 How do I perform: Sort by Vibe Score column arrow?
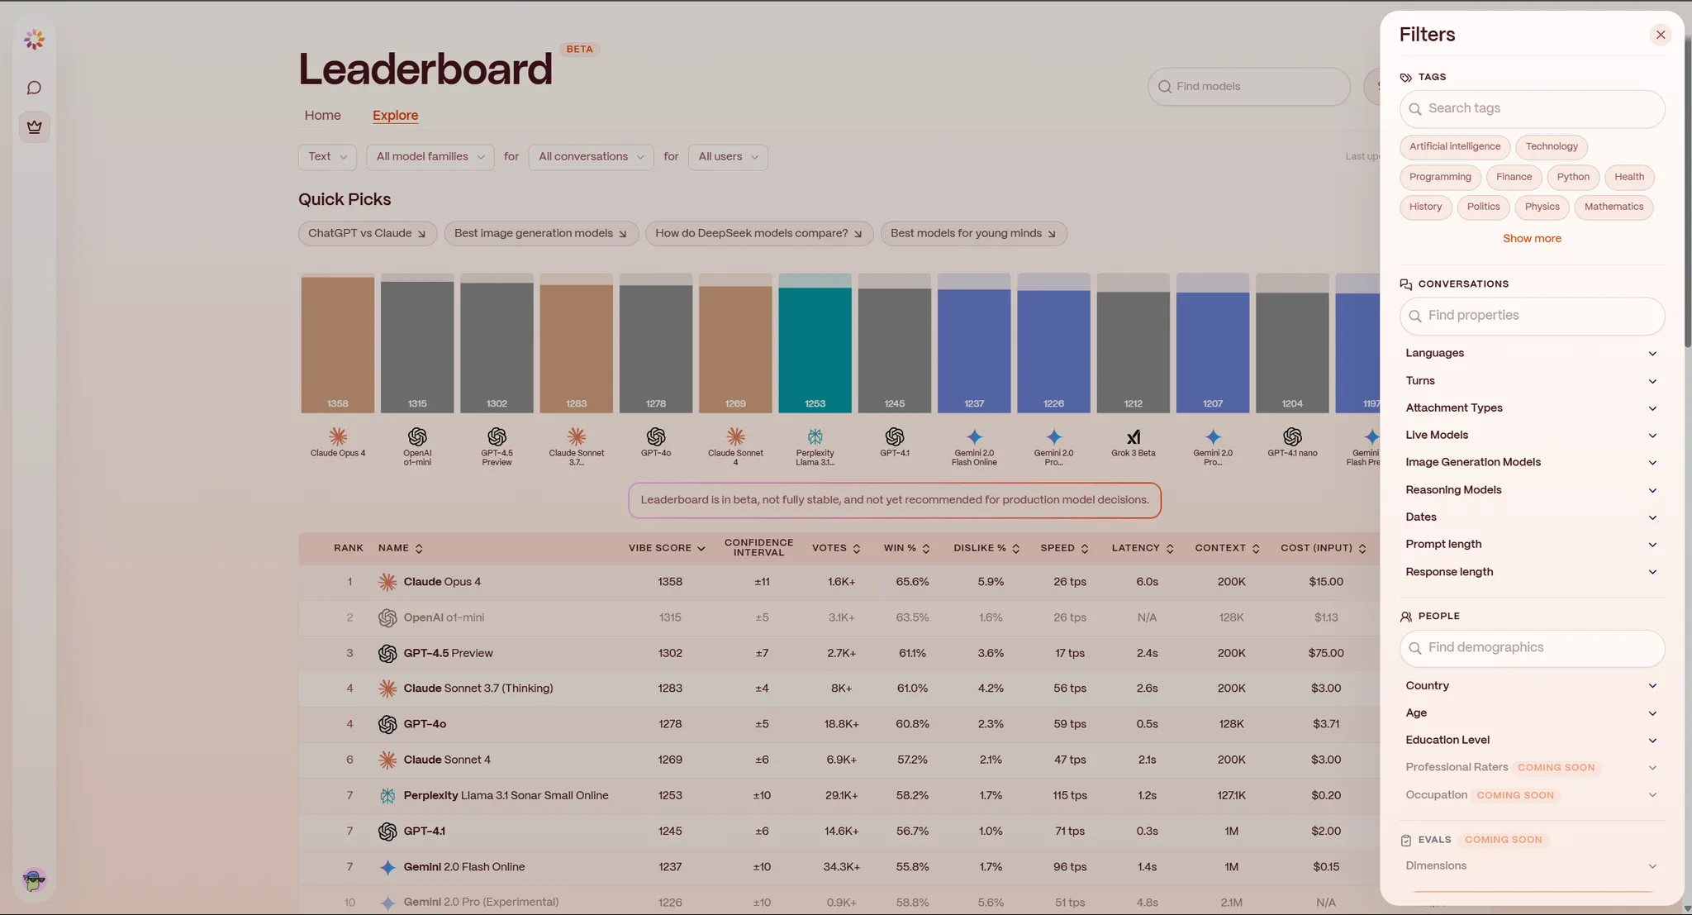coord(701,549)
